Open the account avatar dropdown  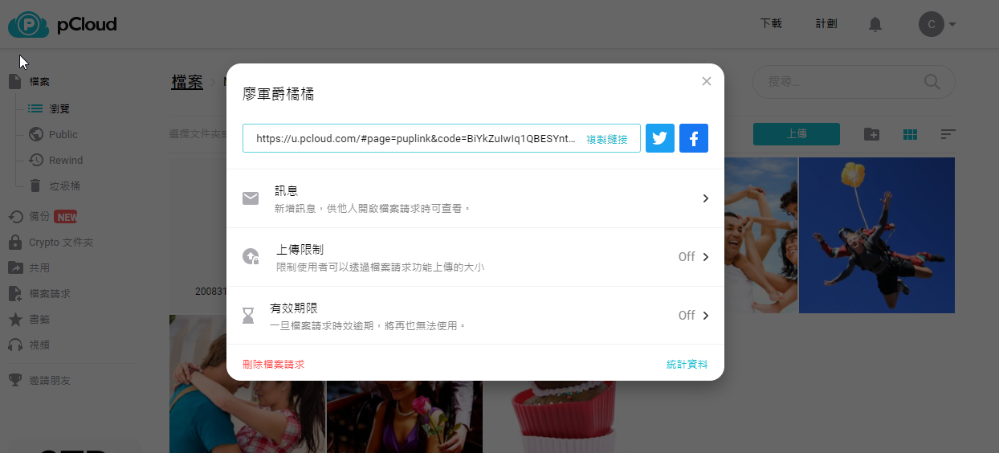(x=936, y=24)
